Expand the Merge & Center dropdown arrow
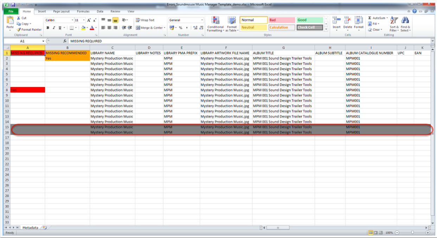The image size is (437, 238). pyautogui.click(x=165, y=28)
